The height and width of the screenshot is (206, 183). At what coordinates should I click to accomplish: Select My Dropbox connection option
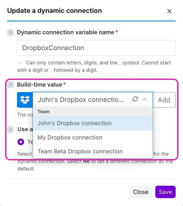point(93,138)
